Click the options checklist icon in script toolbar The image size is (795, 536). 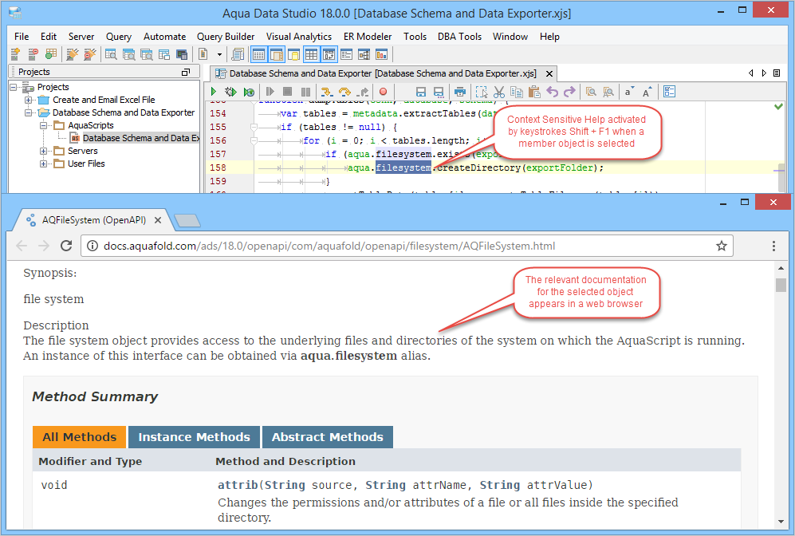click(x=669, y=92)
